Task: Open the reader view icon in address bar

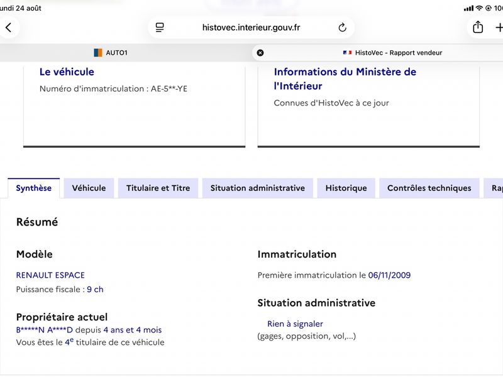Action: 160,28
